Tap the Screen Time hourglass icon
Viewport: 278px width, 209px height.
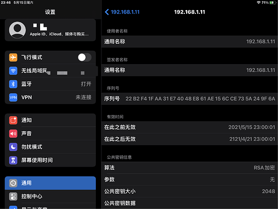[13, 160]
